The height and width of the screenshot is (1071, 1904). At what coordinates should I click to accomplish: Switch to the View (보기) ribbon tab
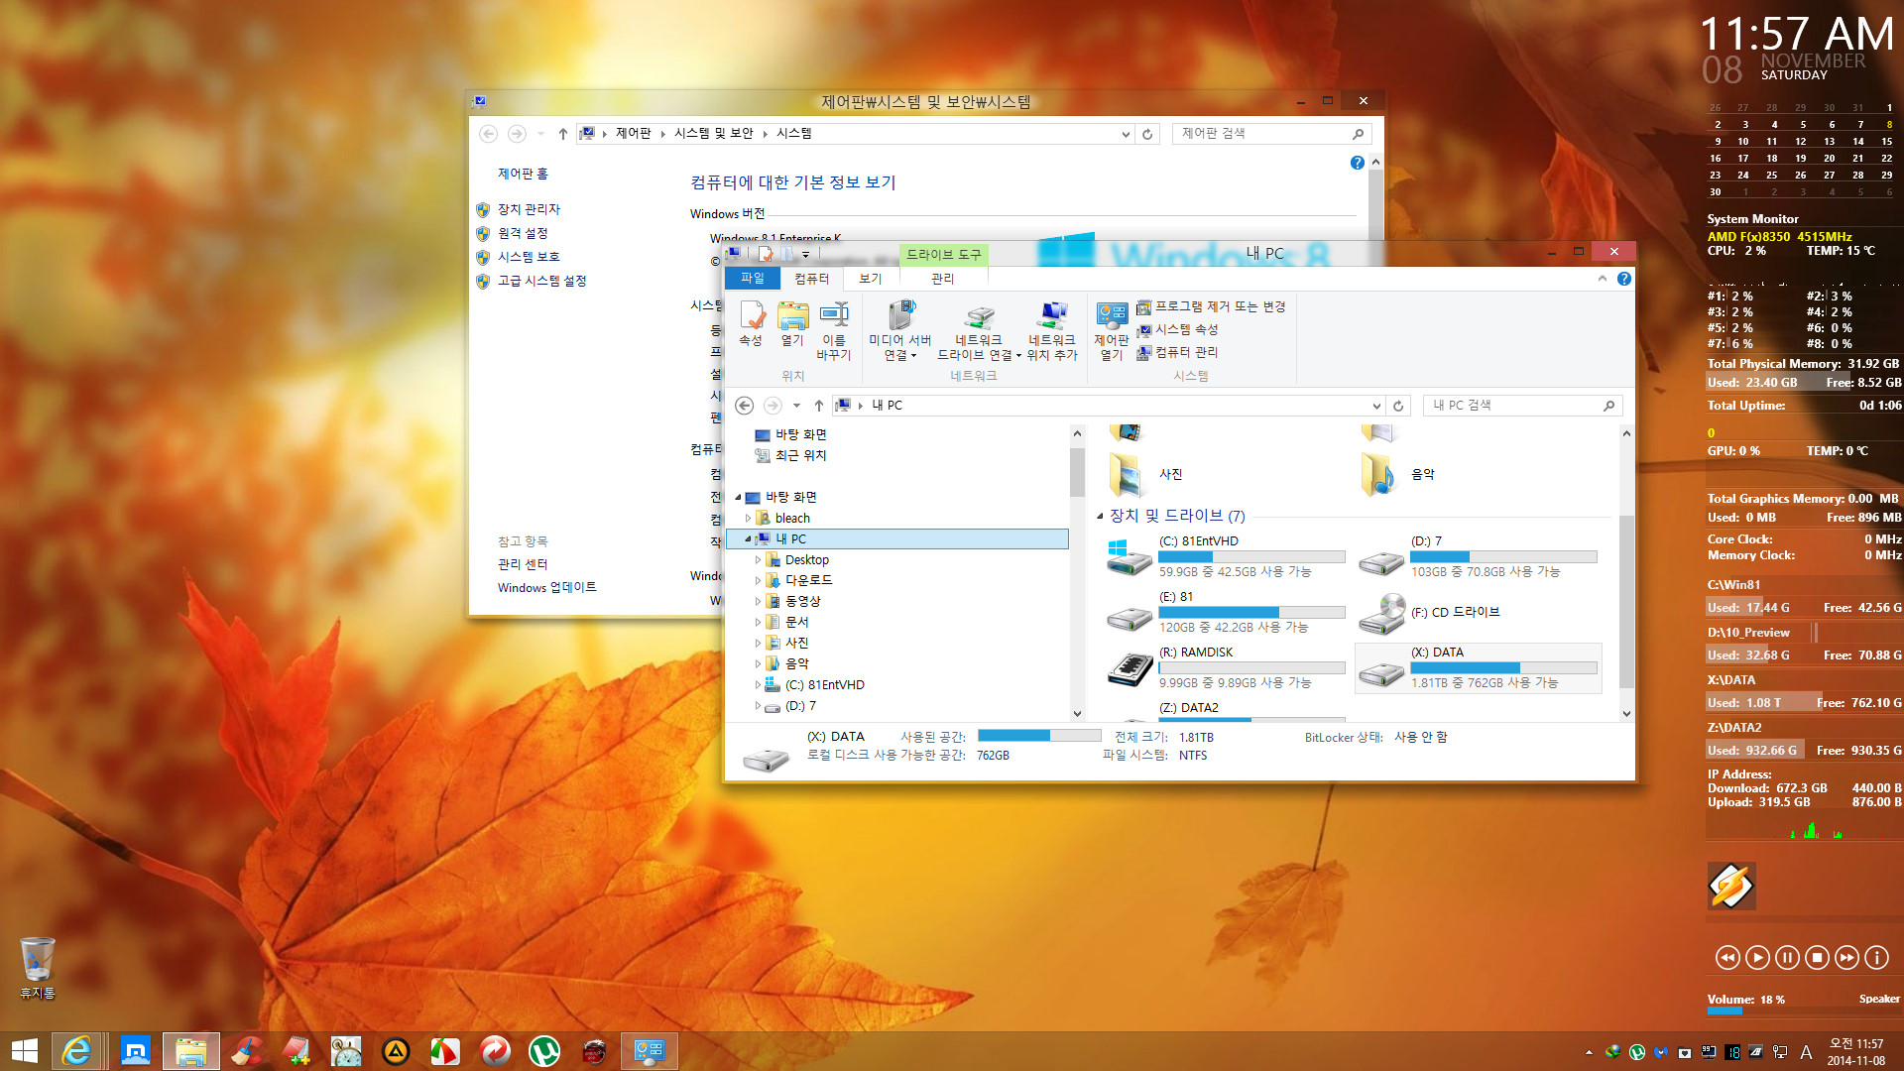[870, 279]
